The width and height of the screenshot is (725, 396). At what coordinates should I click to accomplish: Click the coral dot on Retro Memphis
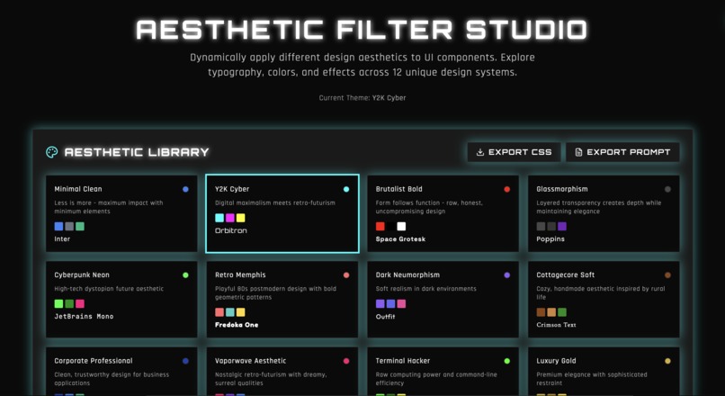coord(346,275)
